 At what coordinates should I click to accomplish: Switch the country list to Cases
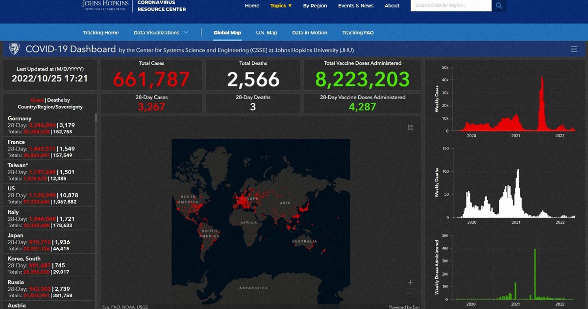click(x=37, y=100)
